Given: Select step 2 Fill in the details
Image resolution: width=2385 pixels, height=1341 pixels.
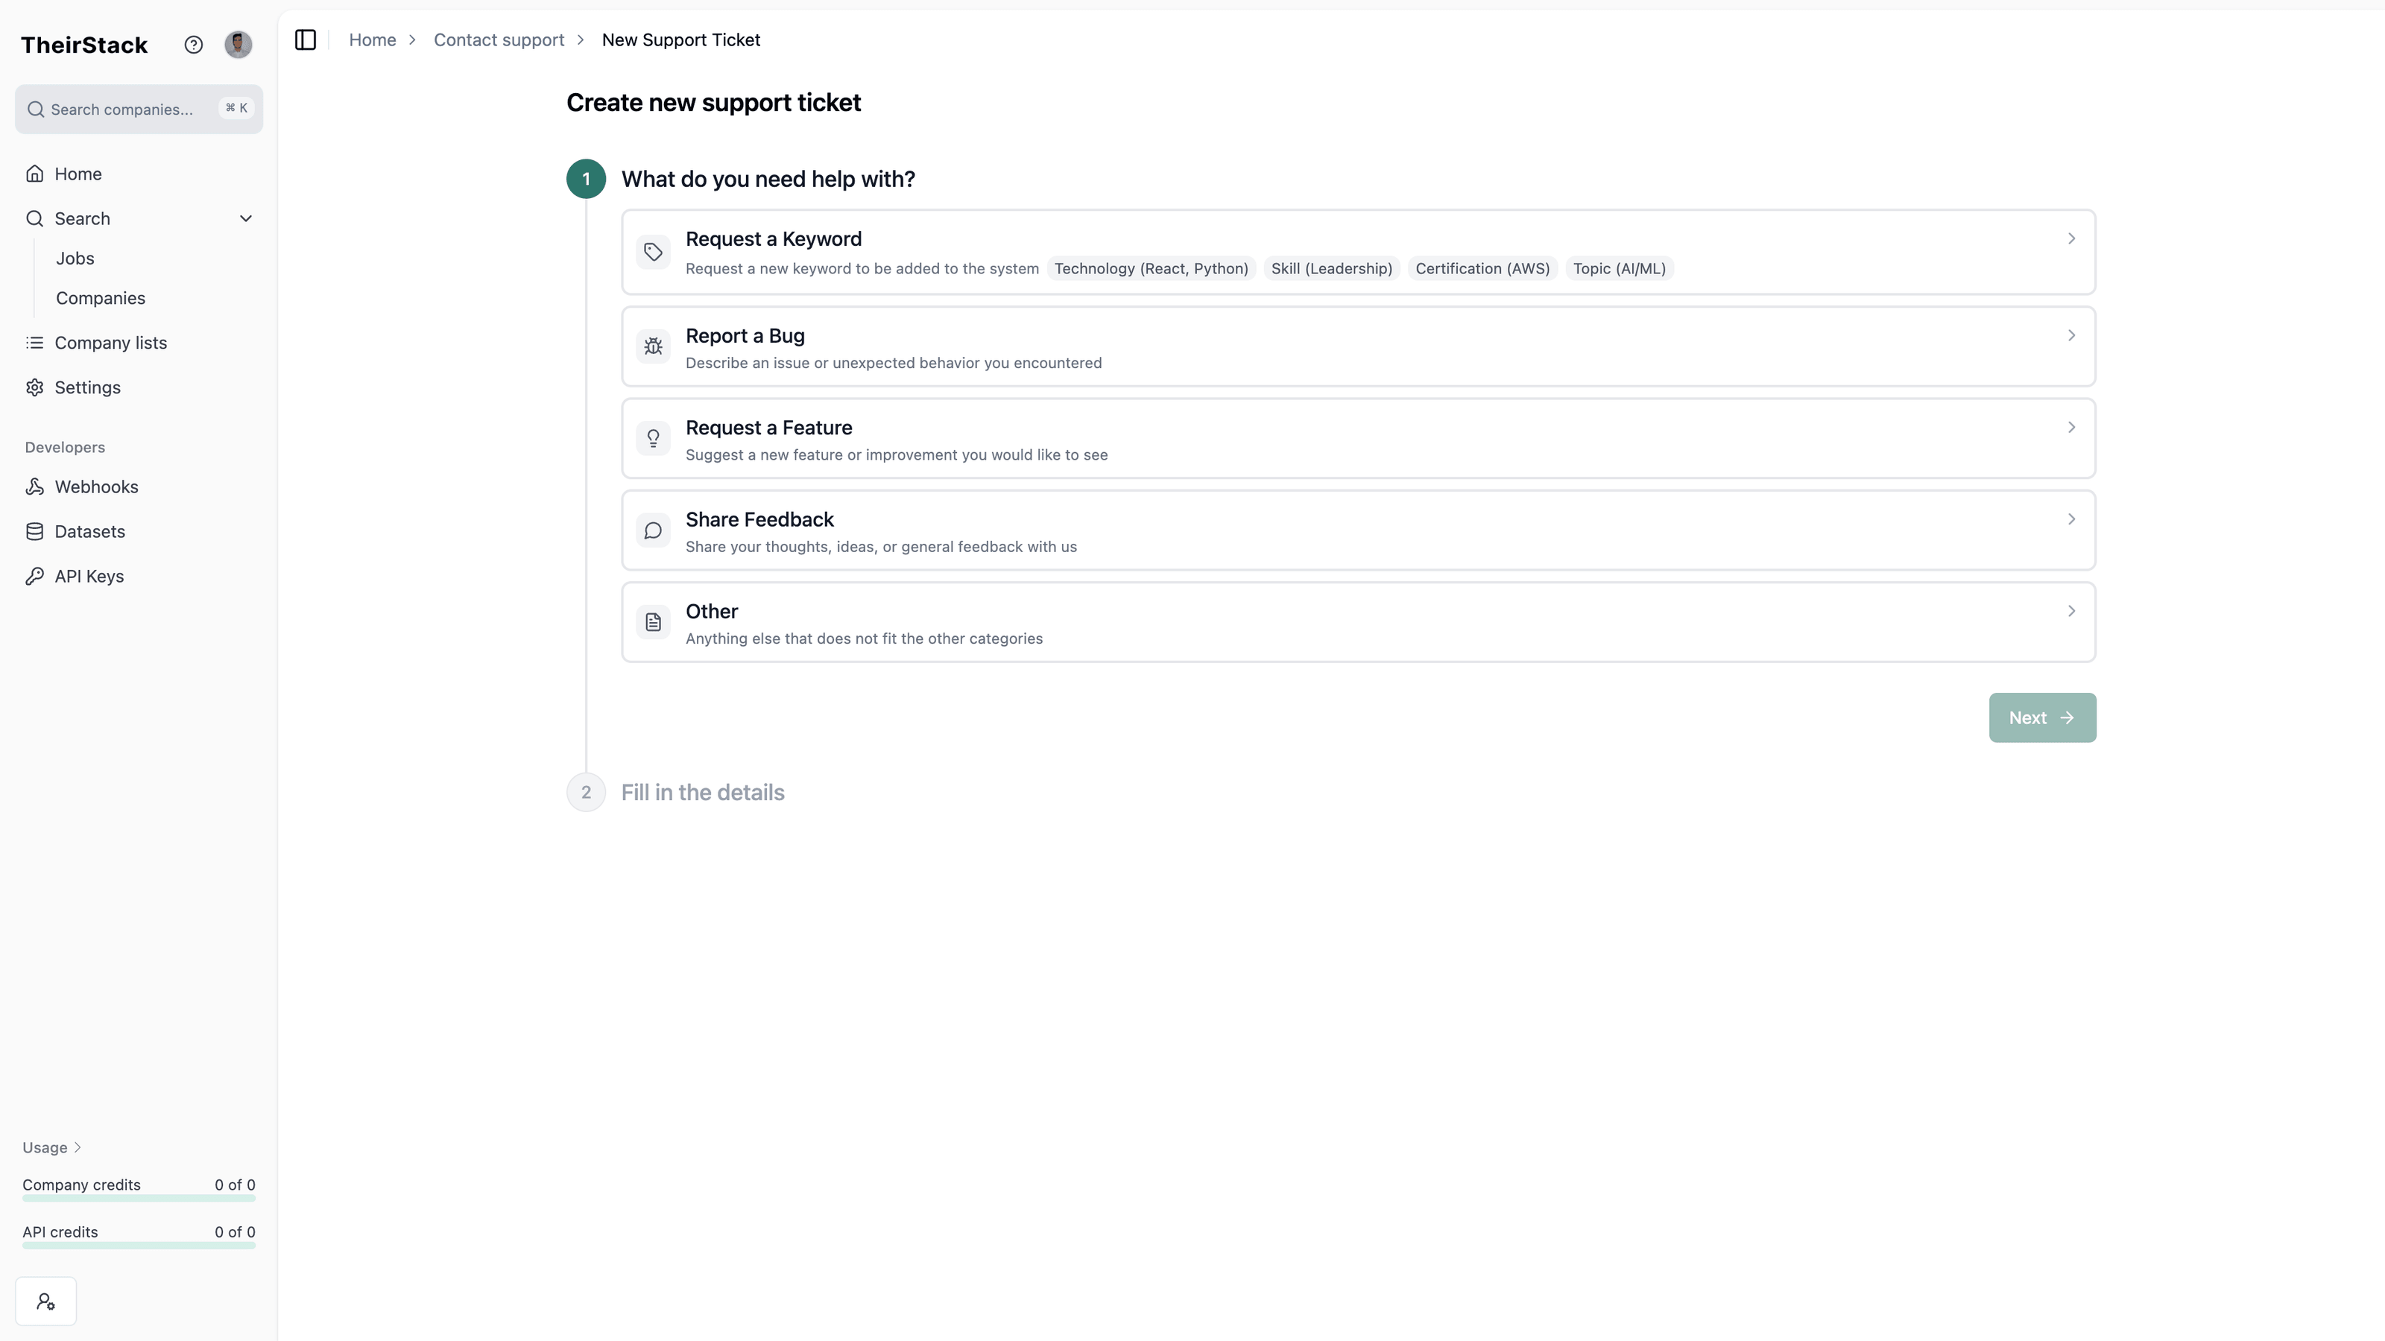Looking at the screenshot, I should [702, 792].
